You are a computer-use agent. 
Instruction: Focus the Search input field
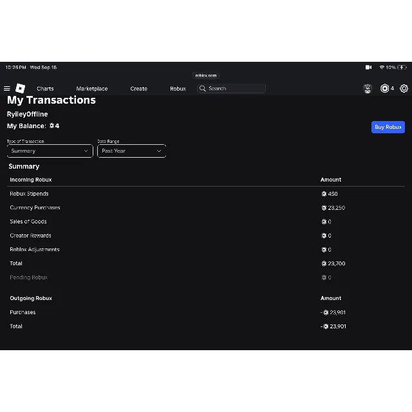point(231,89)
